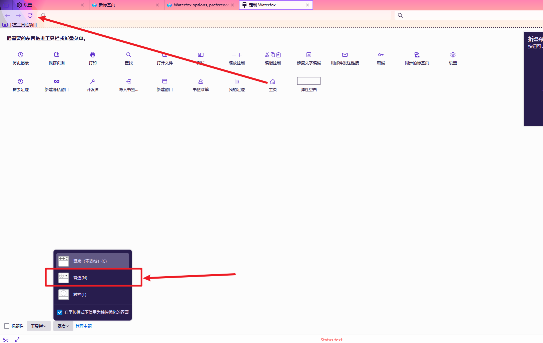This screenshot has width=543, height=343.
Task: Click the search magnifier icon on the right of the toolbar
Action: tap(400, 15)
